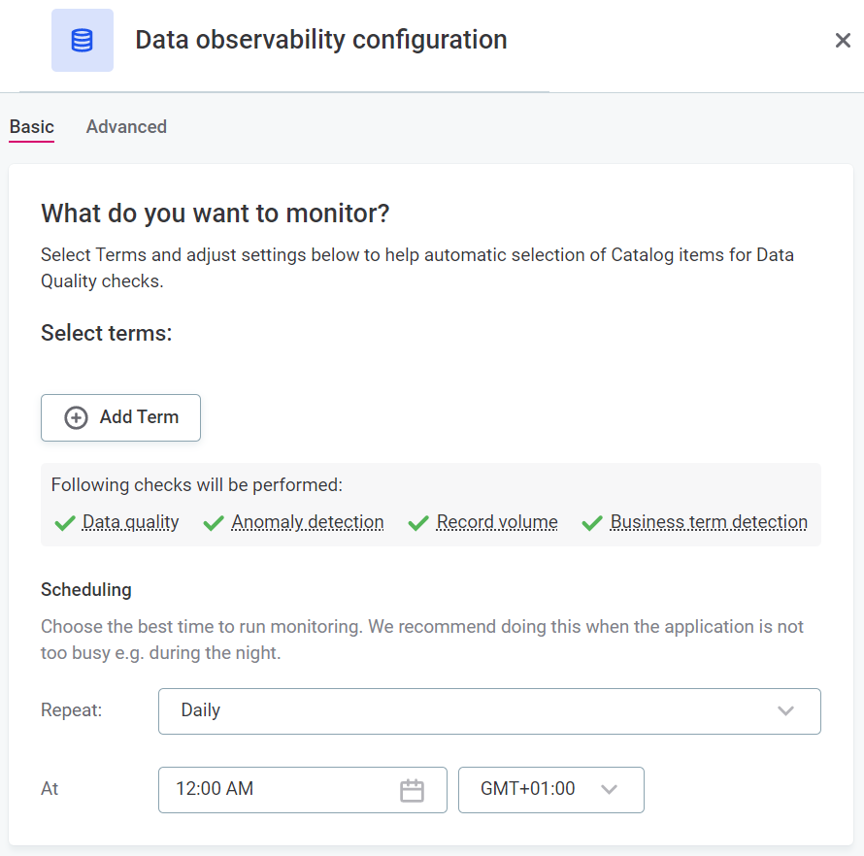Screen dimensions: 864x856
Task: Click the green checkmark beside Record volume
Action: 418,523
